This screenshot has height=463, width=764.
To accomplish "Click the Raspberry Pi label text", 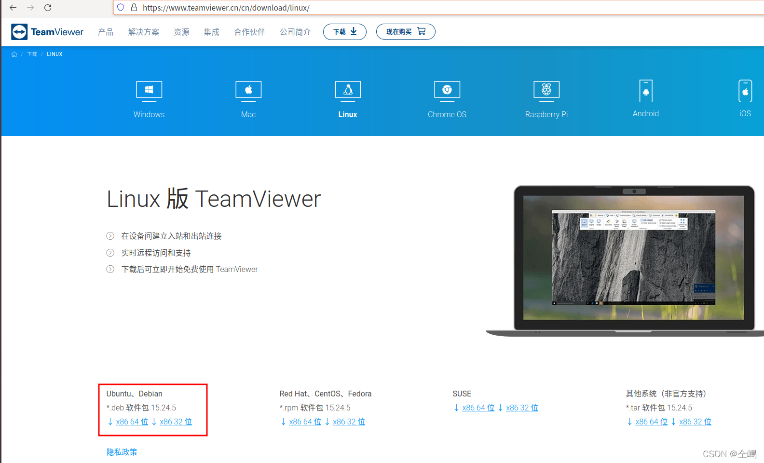I will pyautogui.click(x=546, y=114).
